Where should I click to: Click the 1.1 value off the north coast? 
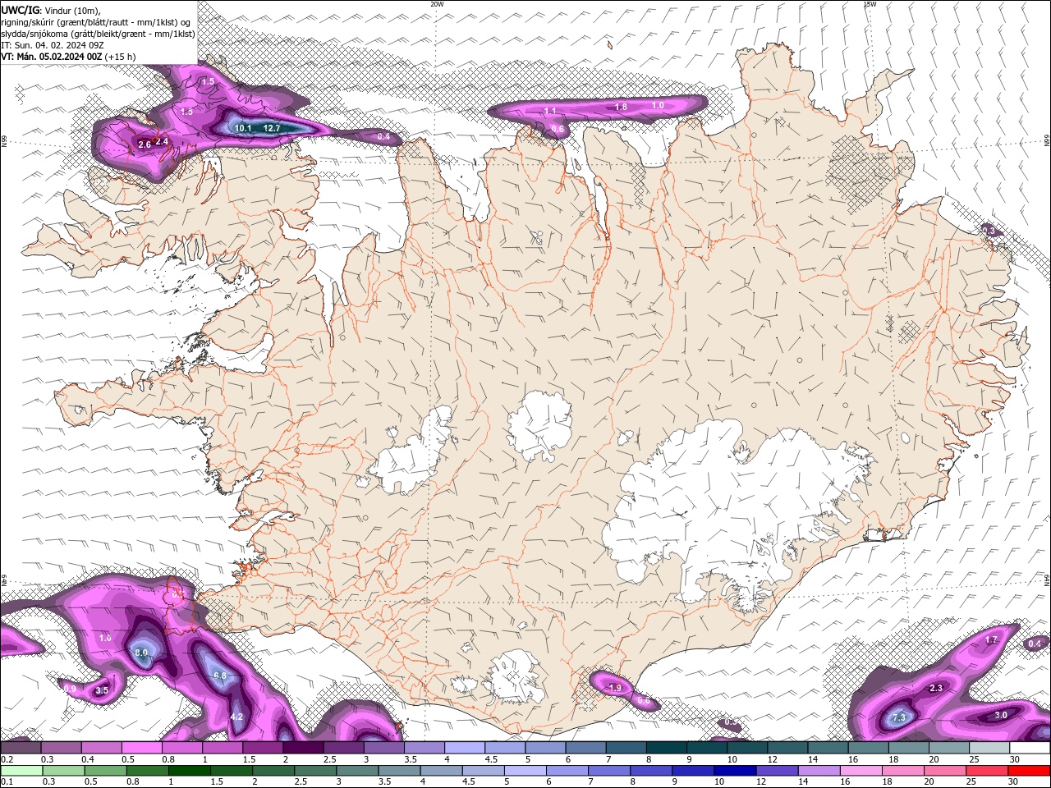coord(550,111)
